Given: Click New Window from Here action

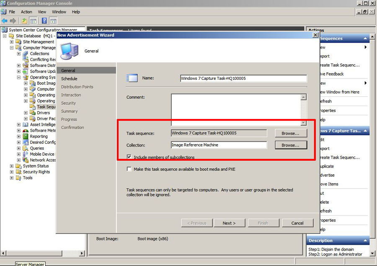Looking at the screenshot, I should pyautogui.click(x=339, y=92).
